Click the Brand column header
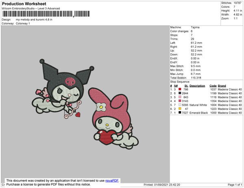The height and width of the screenshot is (188, 244). [x=222, y=86]
